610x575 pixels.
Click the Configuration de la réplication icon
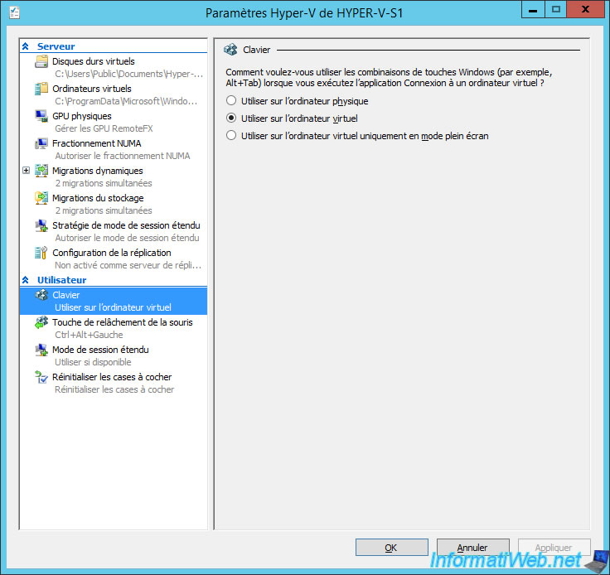pos(41,253)
